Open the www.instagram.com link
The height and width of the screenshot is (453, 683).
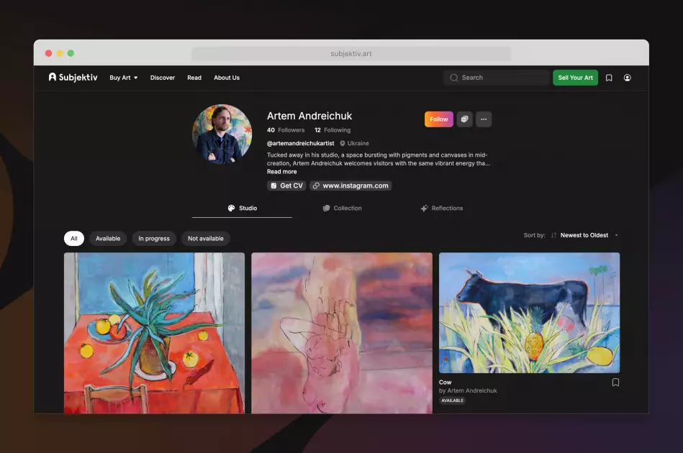pyautogui.click(x=350, y=186)
